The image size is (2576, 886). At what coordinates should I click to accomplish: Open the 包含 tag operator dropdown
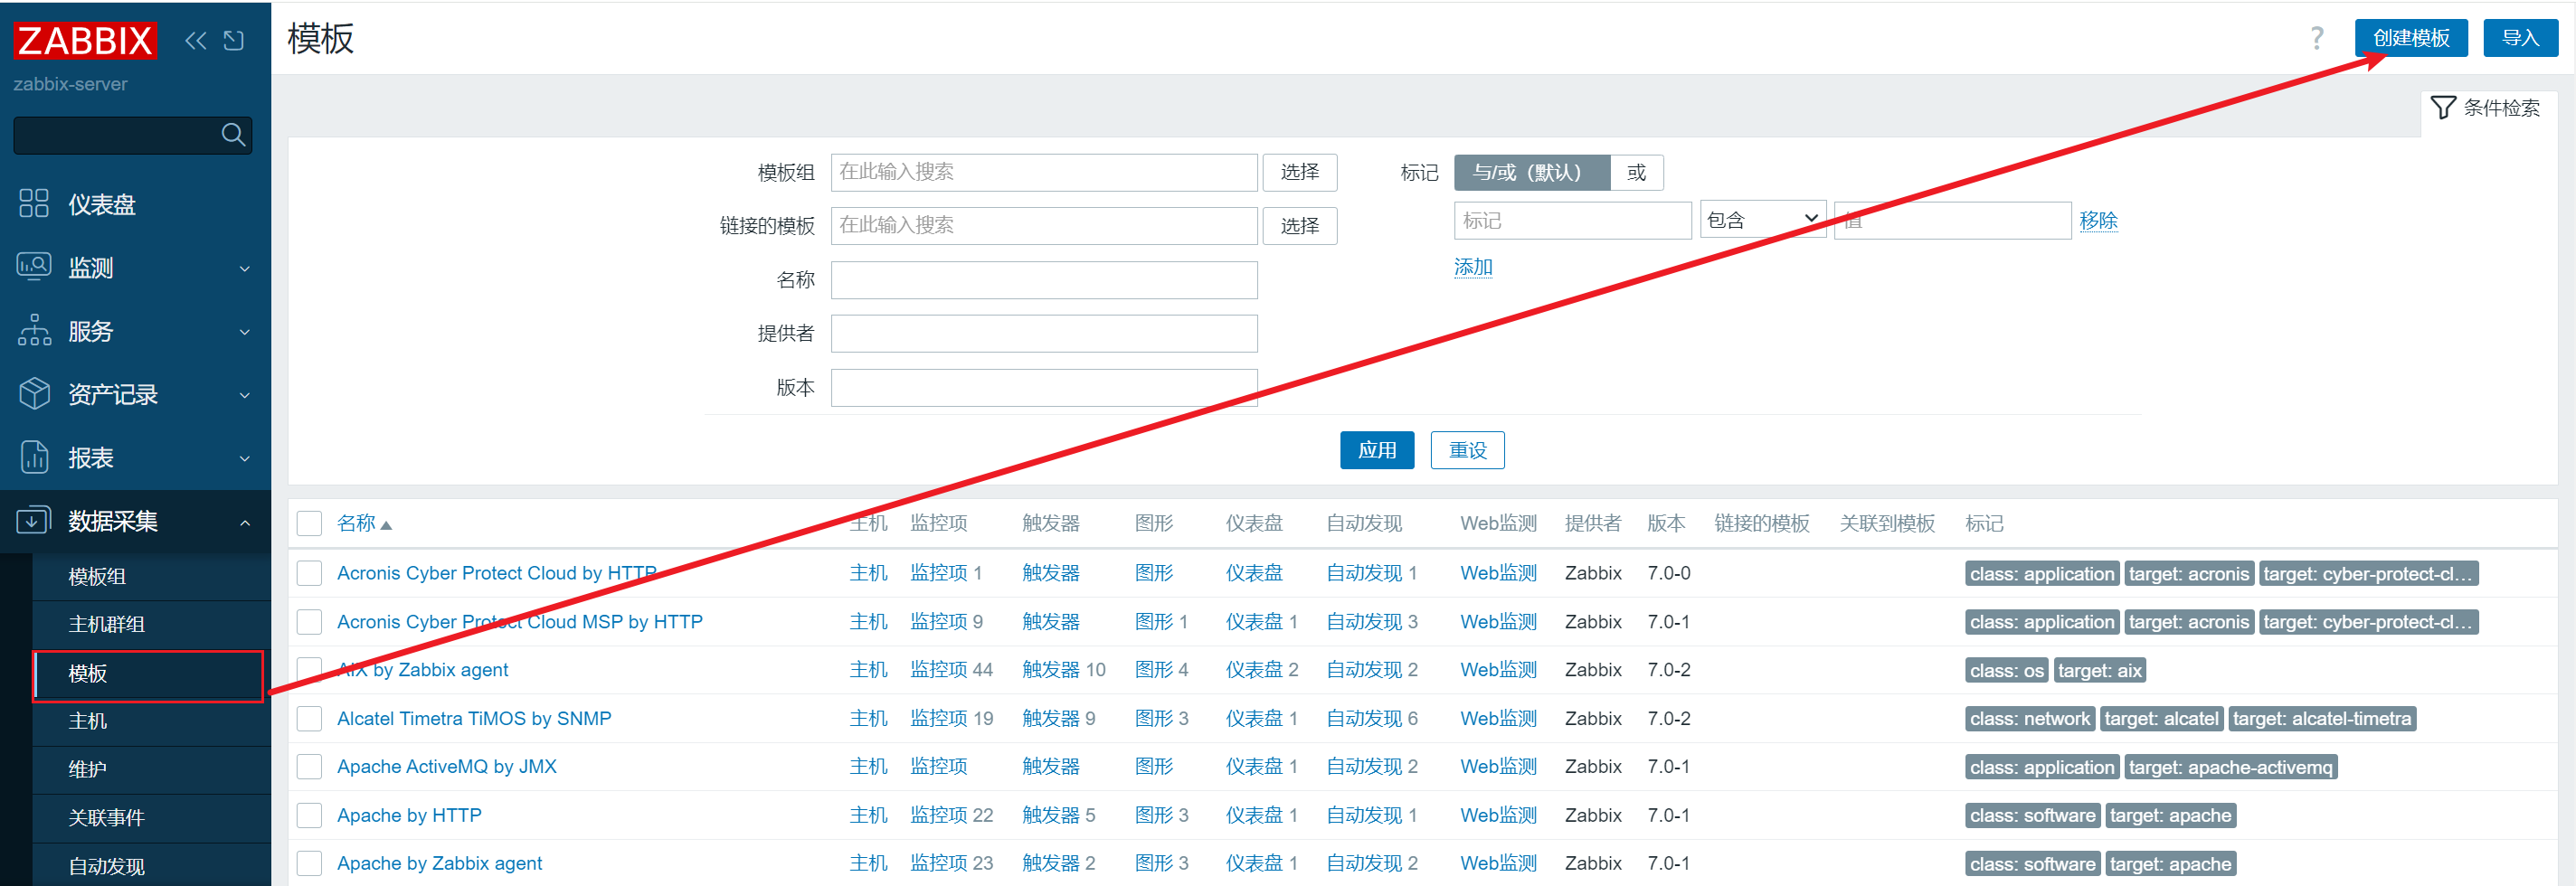[1763, 220]
